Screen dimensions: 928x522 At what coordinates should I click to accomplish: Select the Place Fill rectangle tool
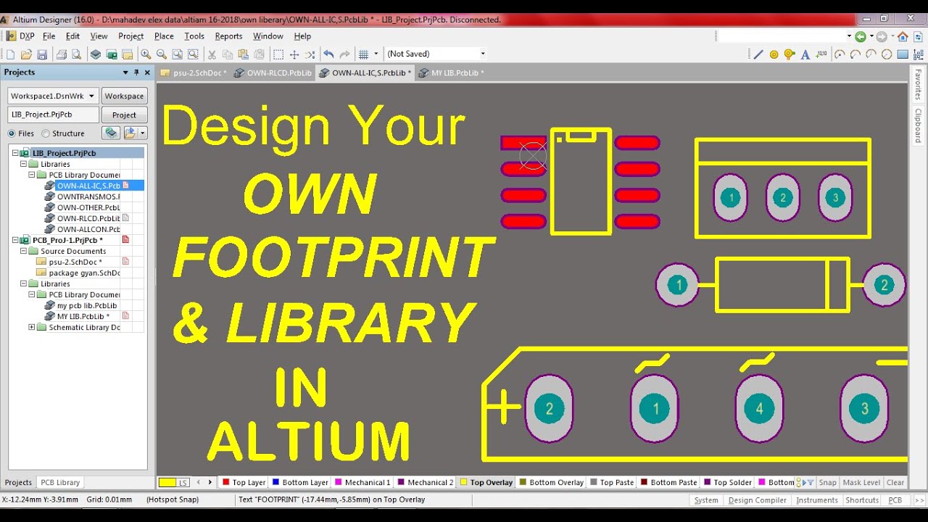(903, 54)
